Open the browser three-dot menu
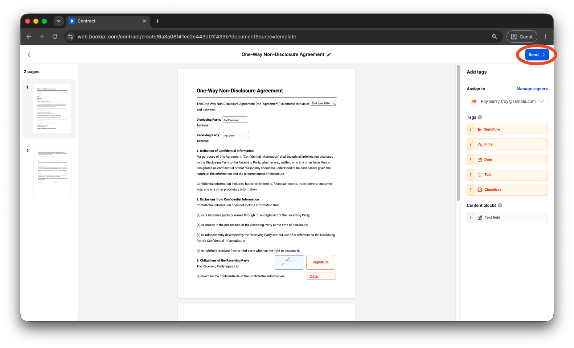 pos(545,37)
